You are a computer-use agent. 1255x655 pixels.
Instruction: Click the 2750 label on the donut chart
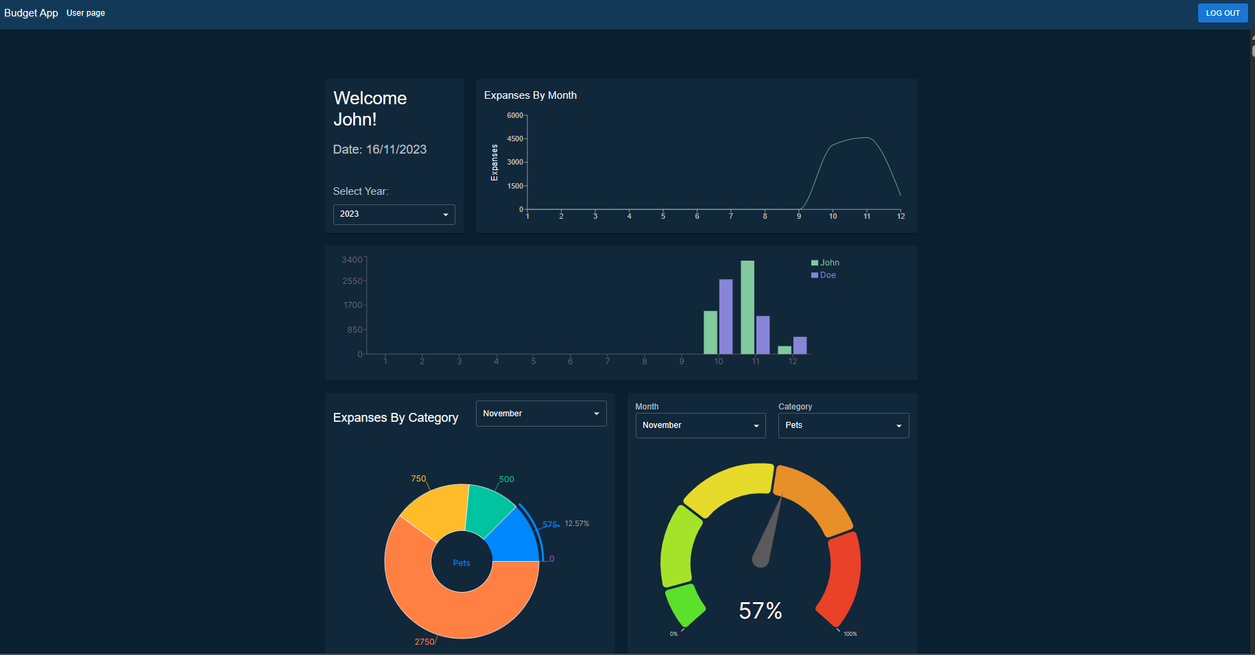point(425,642)
